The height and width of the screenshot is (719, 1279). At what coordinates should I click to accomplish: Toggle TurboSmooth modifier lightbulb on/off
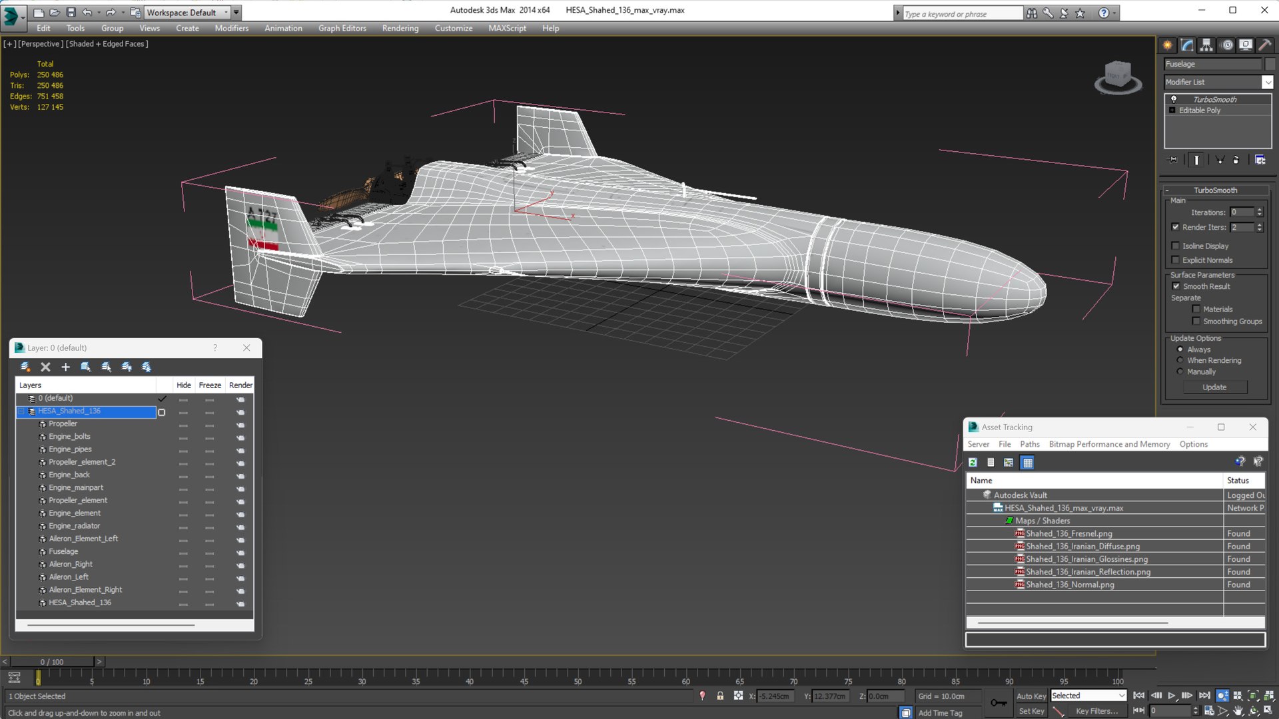(1174, 99)
